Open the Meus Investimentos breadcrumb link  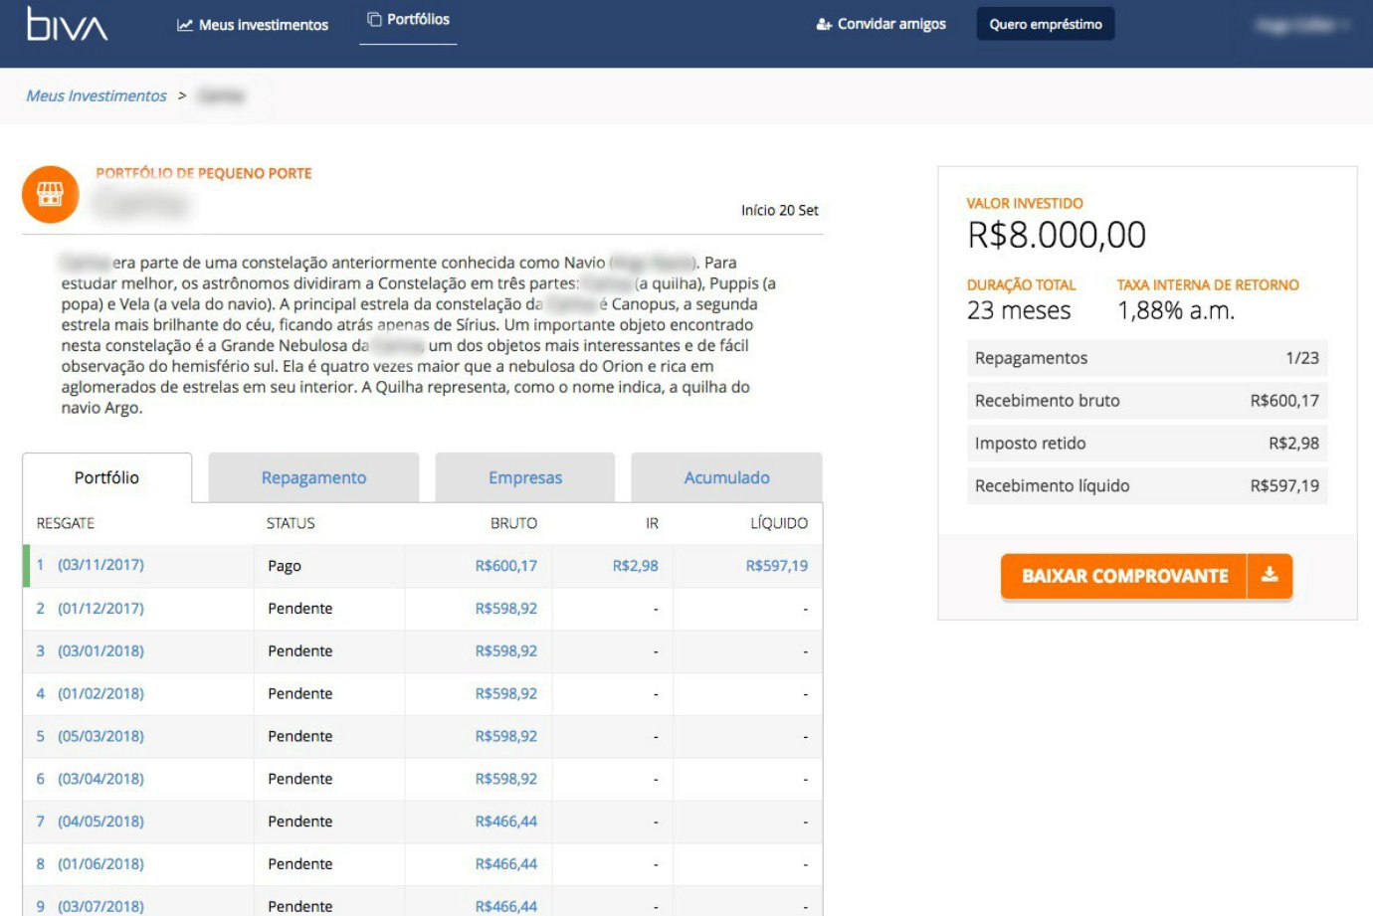[x=95, y=95]
